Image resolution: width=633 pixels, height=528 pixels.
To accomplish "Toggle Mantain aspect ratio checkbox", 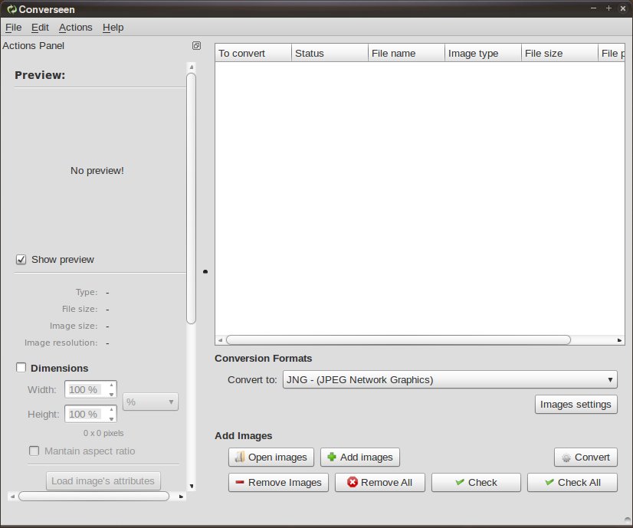I will tap(34, 451).
